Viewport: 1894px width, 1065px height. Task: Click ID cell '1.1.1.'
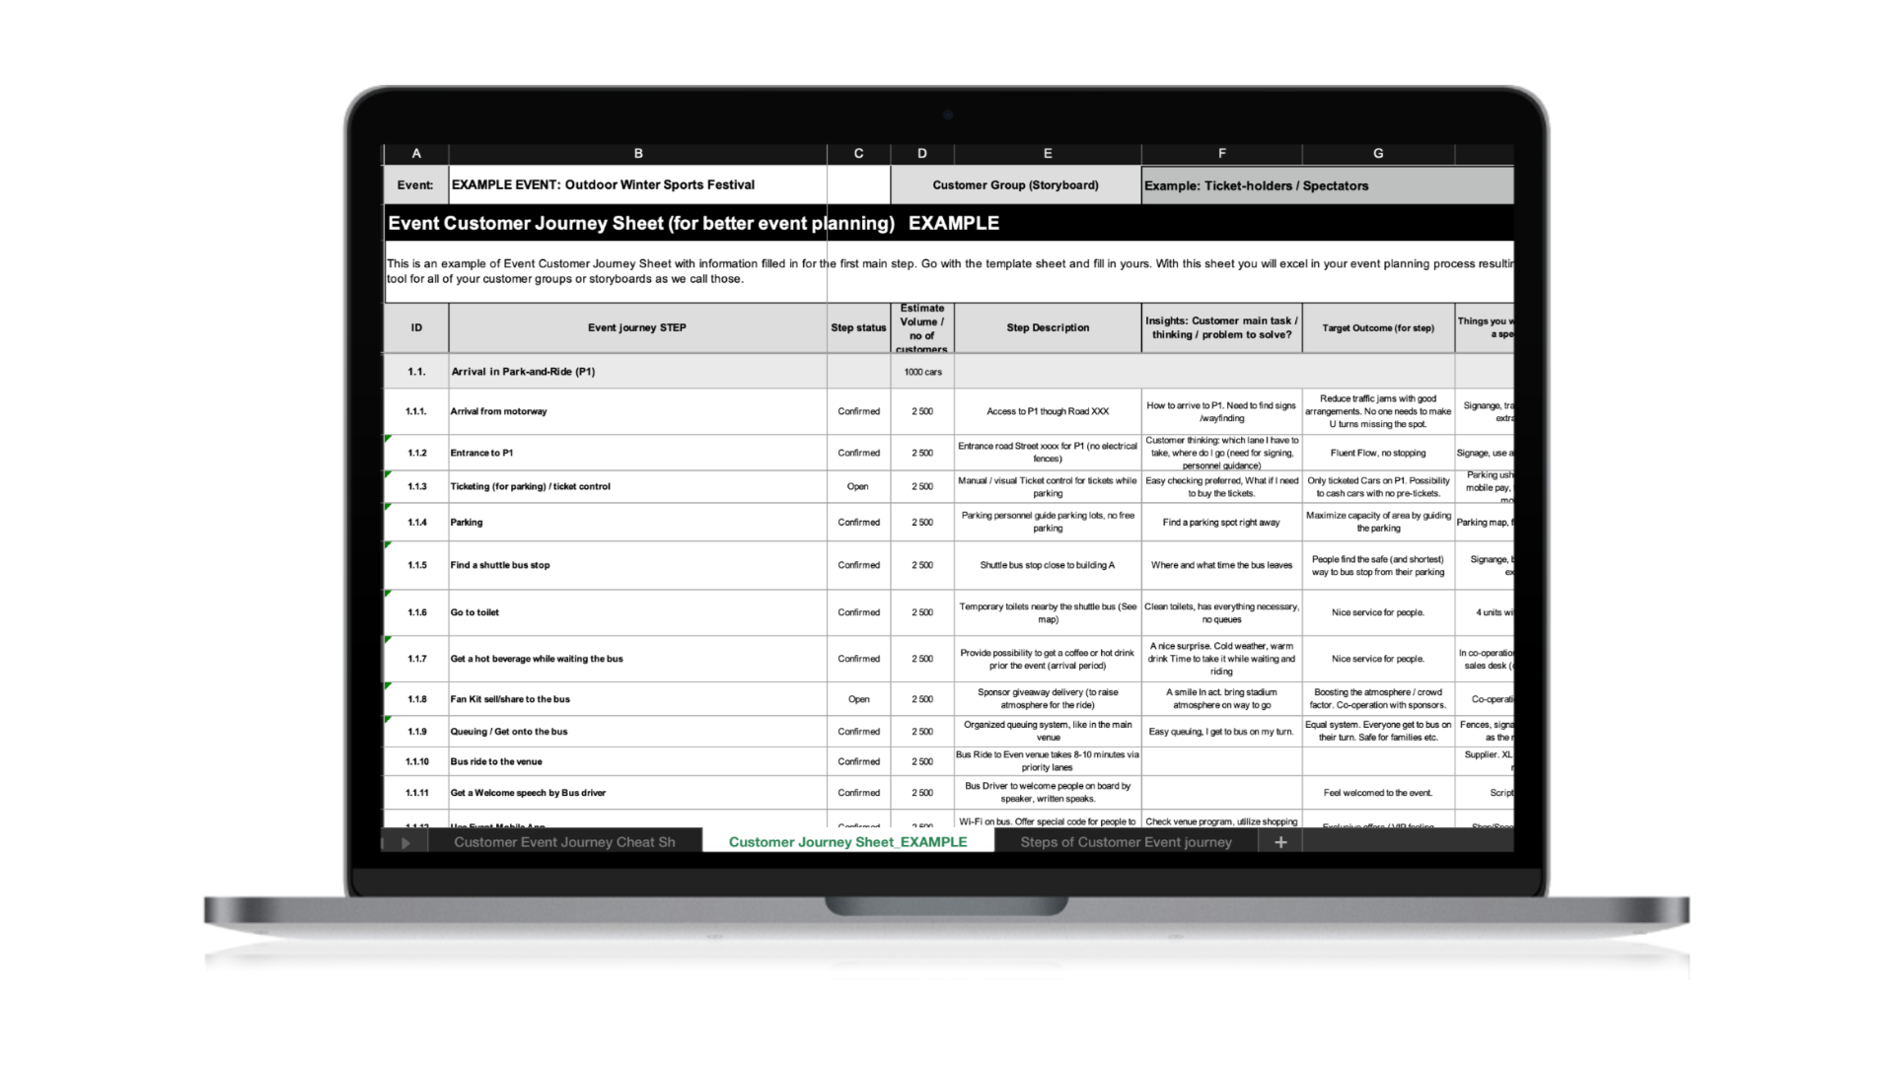[x=416, y=411]
